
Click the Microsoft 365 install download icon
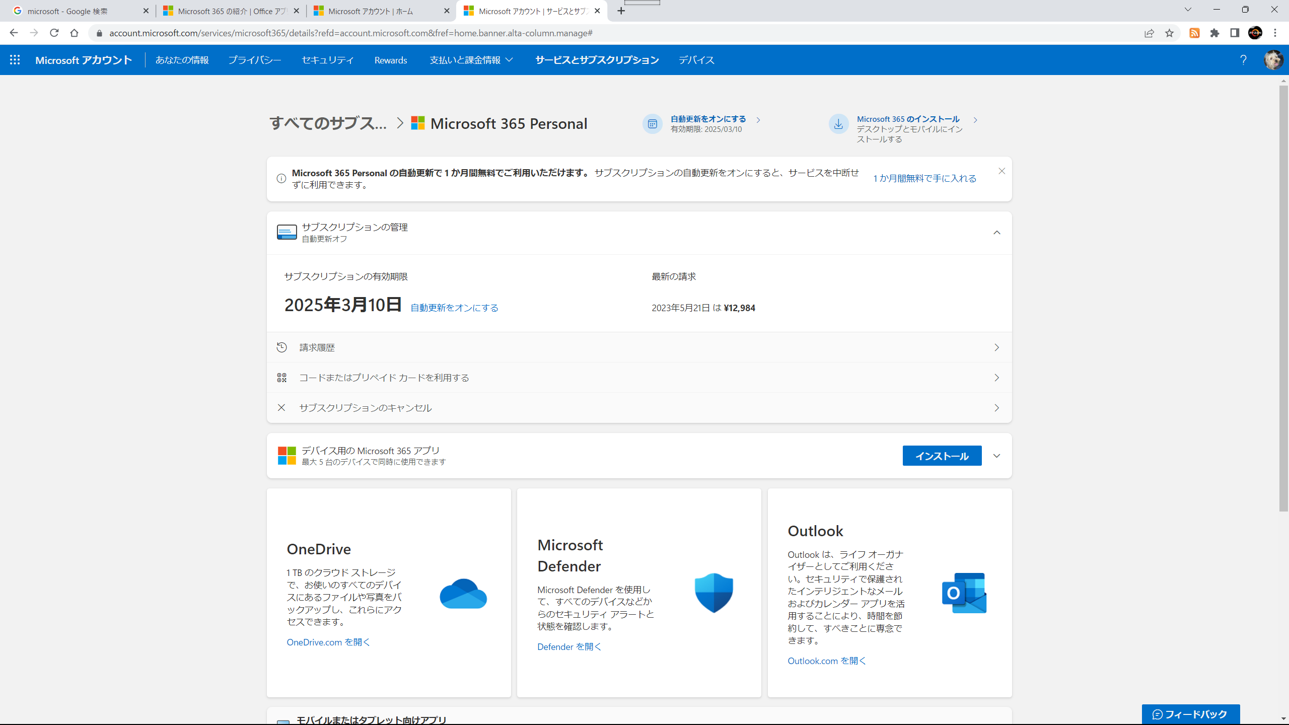pyautogui.click(x=838, y=124)
